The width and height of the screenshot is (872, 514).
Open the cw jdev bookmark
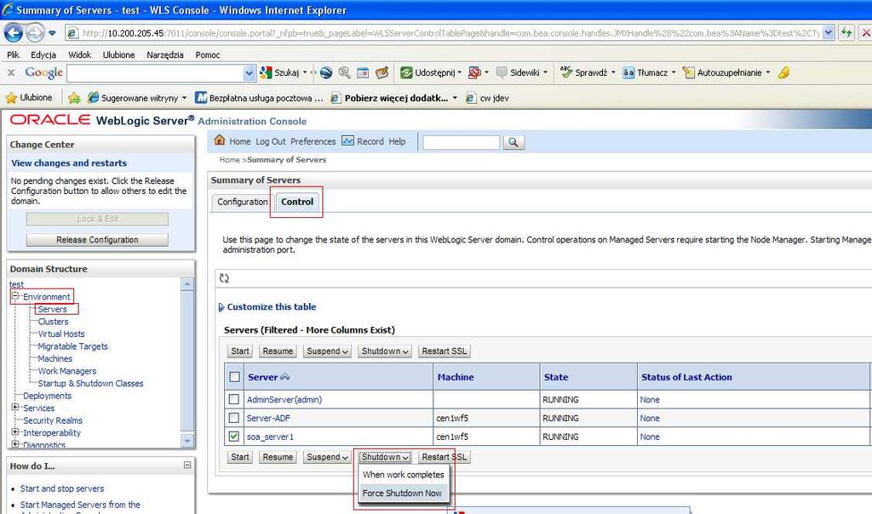click(487, 98)
